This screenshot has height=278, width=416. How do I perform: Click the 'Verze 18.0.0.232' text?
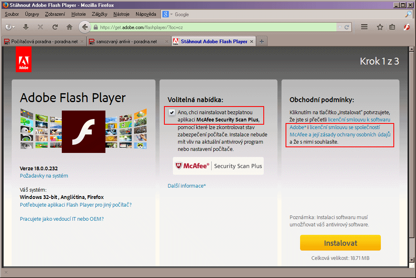(x=39, y=168)
